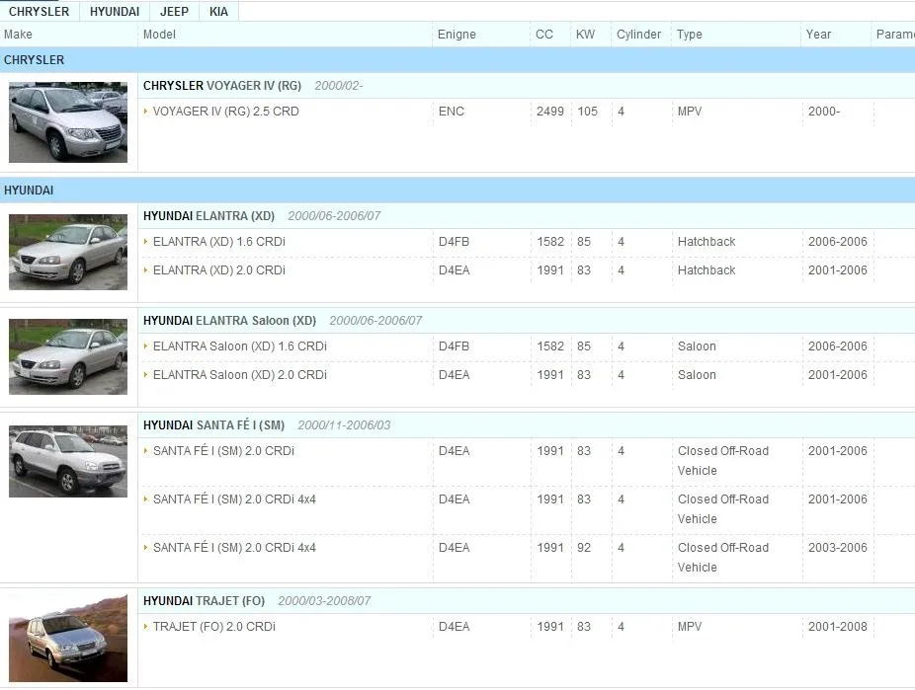The height and width of the screenshot is (690, 915).
Task: Open the Elantra Saloon (XD) car thumbnail
Action: tap(68, 356)
